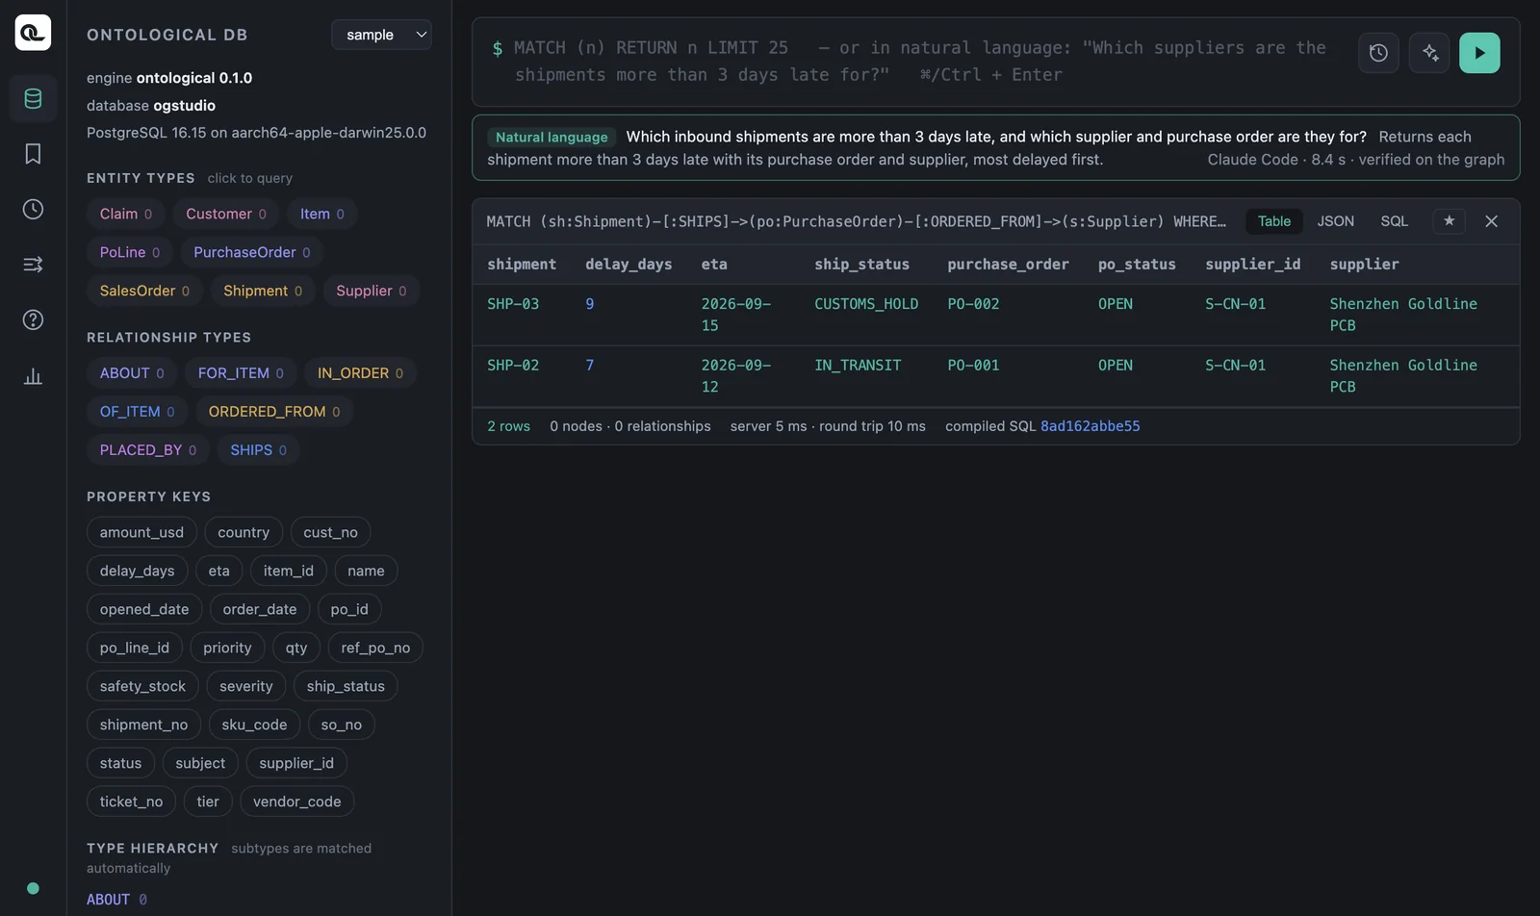Screen dimensions: 1540x916
Task: Click the green status dot indicator
Action: click(x=33, y=888)
